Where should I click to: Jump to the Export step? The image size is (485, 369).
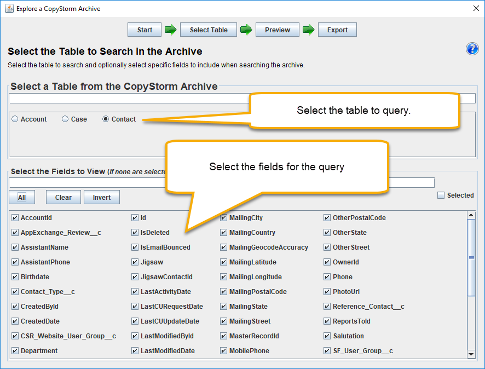(337, 30)
